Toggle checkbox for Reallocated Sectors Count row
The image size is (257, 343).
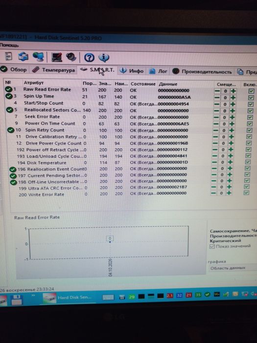coord(250,111)
